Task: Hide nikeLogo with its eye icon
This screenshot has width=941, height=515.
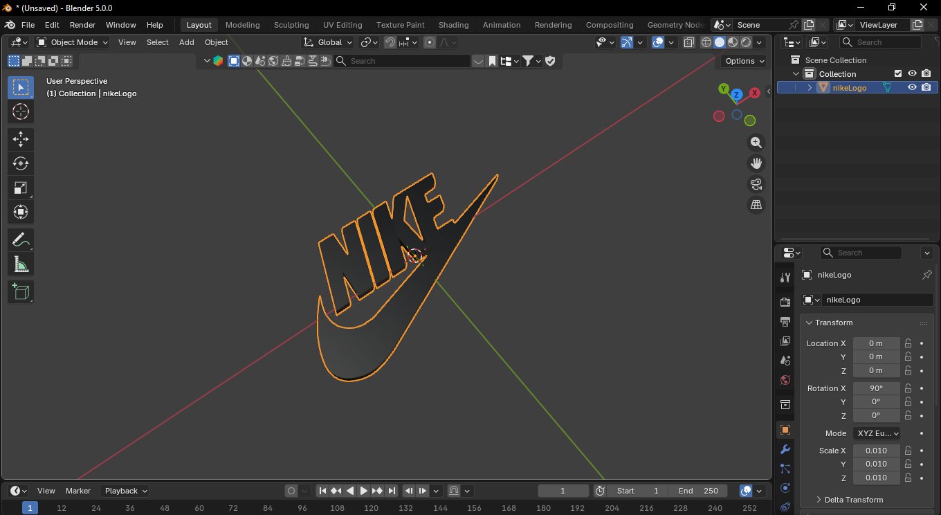Action: 912,87
